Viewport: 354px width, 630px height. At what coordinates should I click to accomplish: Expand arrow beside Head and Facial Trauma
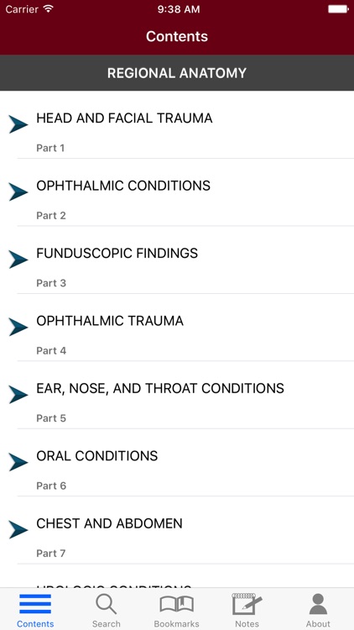[18, 124]
